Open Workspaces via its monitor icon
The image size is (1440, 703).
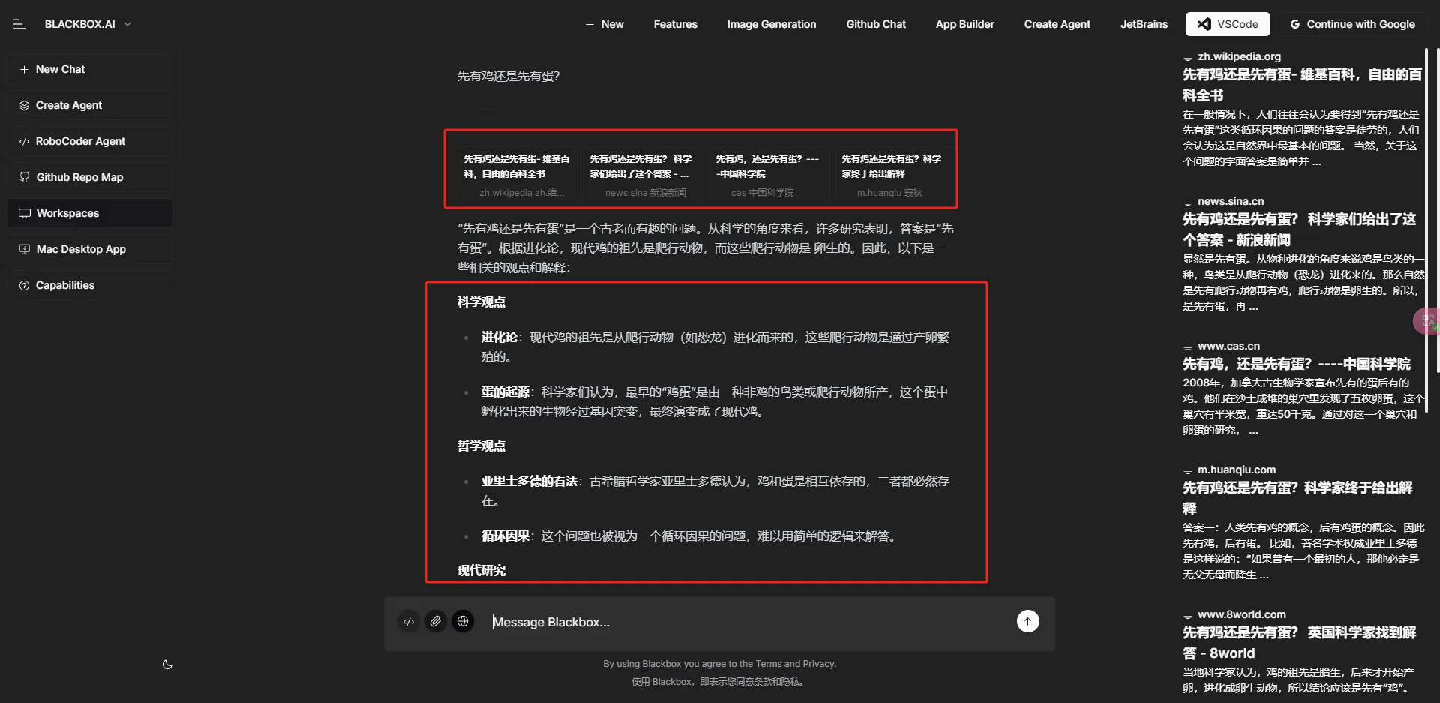tap(25, 213)
